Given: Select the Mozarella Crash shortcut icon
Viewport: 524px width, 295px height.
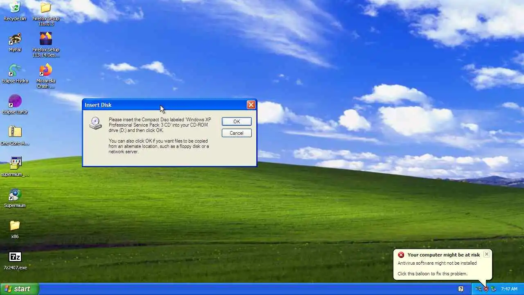Looking at the screenshot, I should pos(46,70).
